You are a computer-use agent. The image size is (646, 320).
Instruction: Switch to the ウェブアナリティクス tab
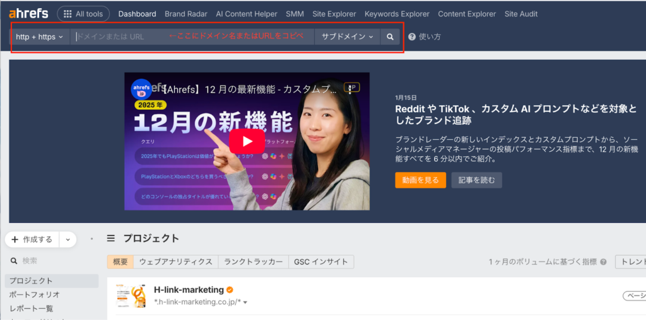click(x=175, y=262)
